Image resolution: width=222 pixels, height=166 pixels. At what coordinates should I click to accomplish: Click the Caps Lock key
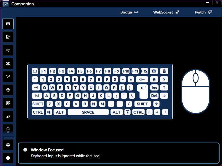pyautogui.click(x=37, y=96)
